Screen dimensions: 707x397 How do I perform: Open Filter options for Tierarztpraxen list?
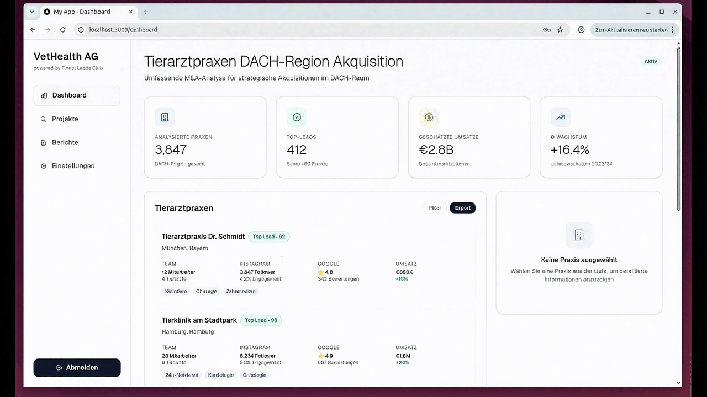(435, 208)
